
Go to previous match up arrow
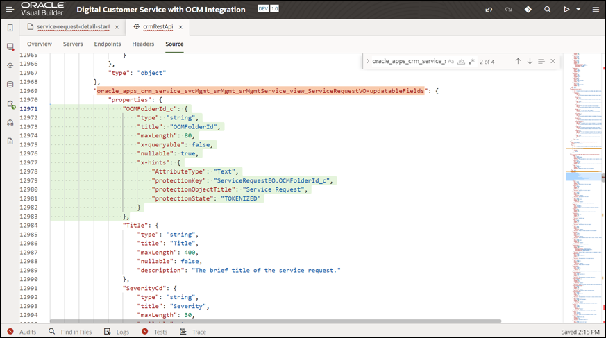(518, 61)
